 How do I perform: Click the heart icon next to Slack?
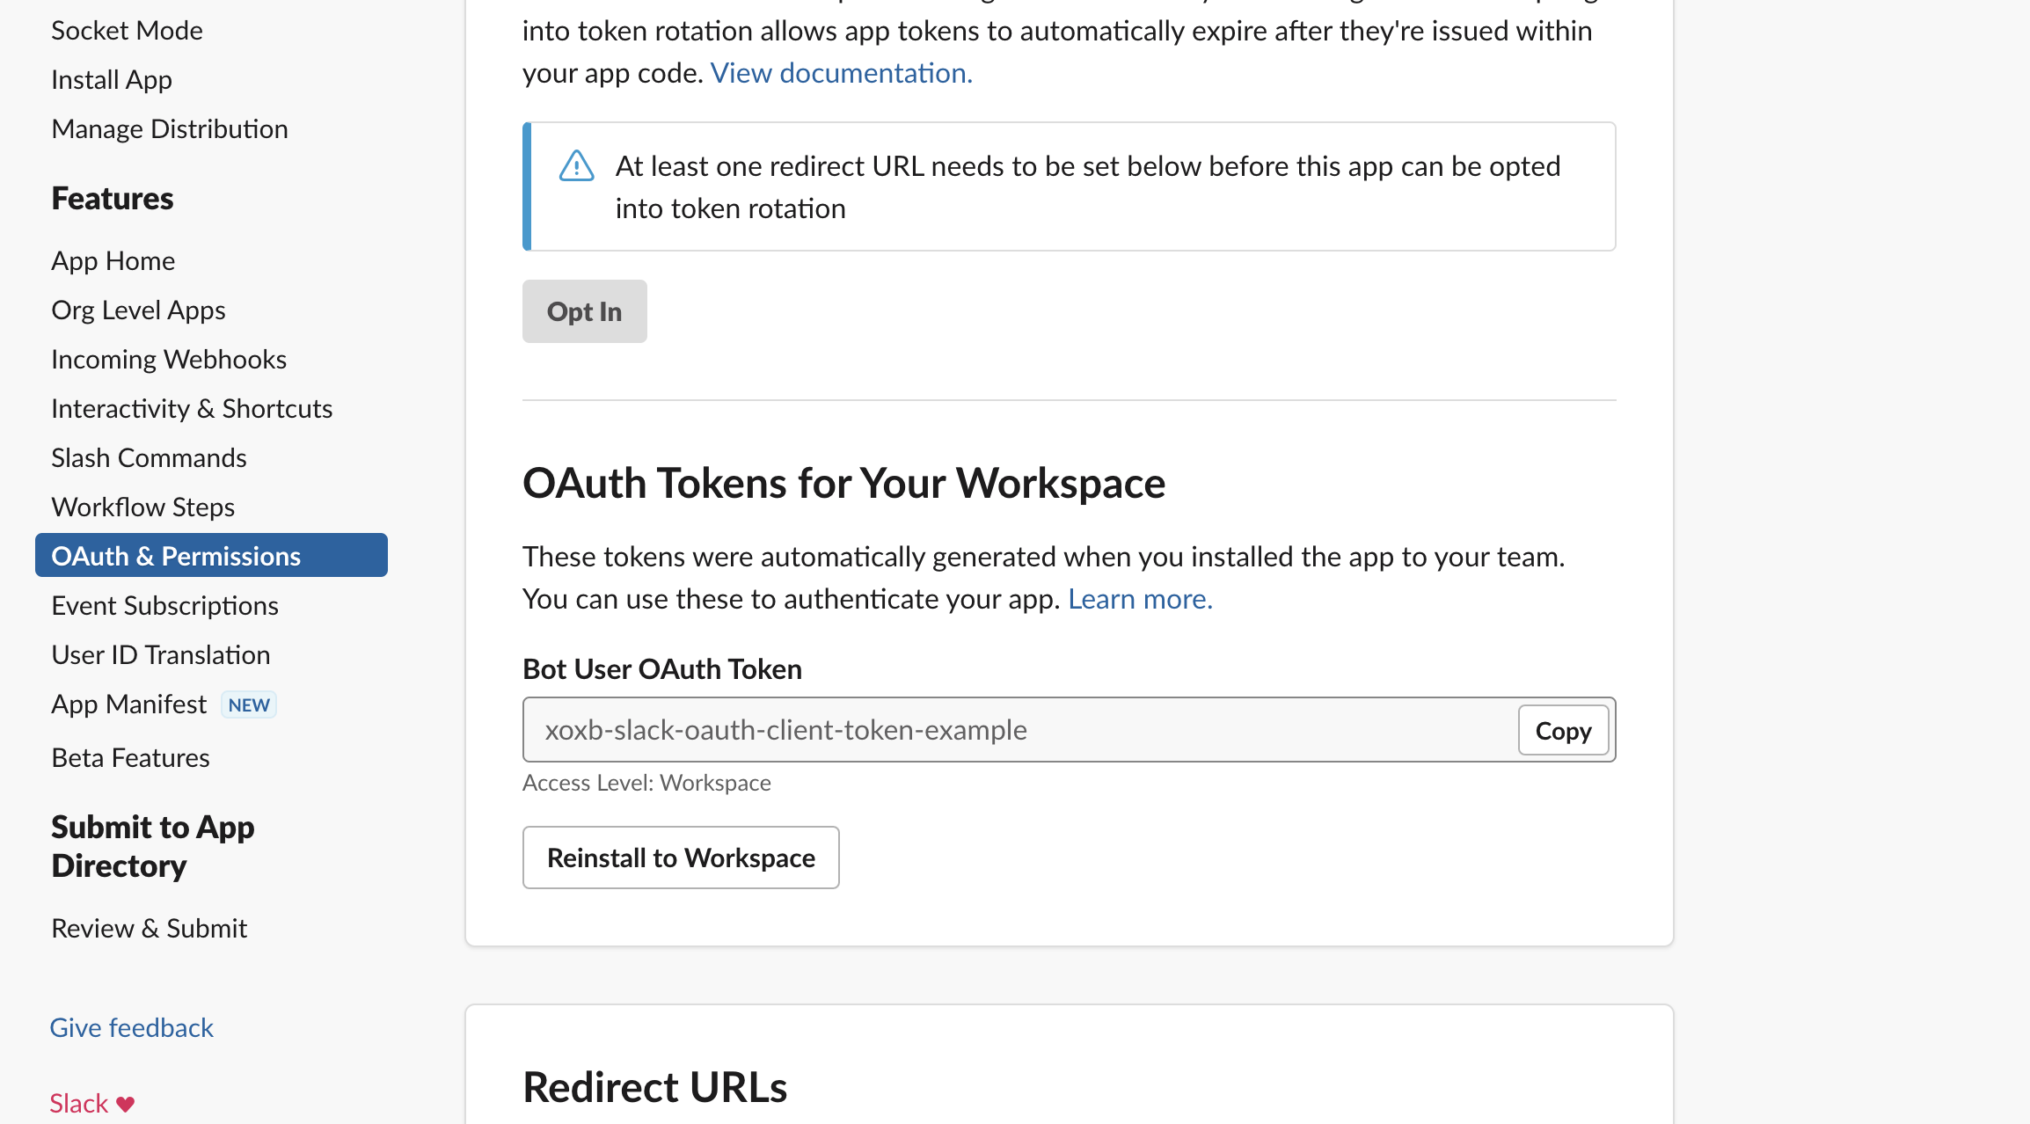126,1104
